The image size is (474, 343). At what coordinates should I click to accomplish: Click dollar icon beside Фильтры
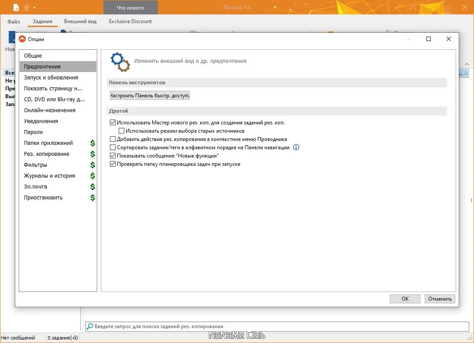click(92, 165)
